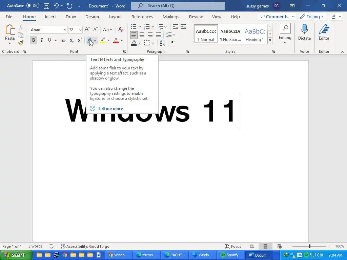Open spelling proofing icon in status bar
This screenshot has height=260, width=347.
click(x=51, y=246)
